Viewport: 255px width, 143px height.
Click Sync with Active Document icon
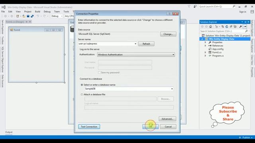[222, 27]
